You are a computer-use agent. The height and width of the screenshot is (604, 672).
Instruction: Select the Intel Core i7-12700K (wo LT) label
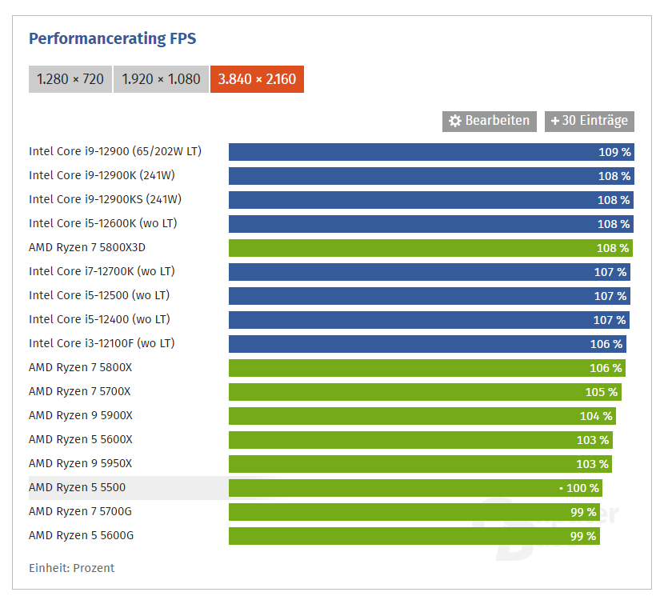(x=102, y=272)
